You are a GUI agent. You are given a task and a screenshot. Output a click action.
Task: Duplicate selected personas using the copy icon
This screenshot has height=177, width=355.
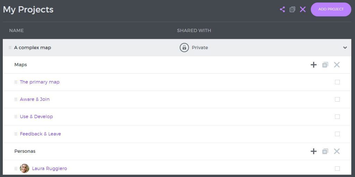click(x=325, y=151)
